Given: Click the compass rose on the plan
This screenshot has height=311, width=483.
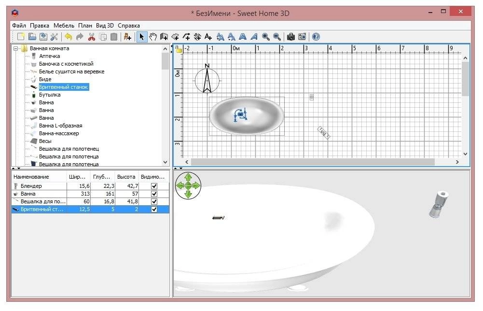Looking at the screenshot, I should coord(207,79).
